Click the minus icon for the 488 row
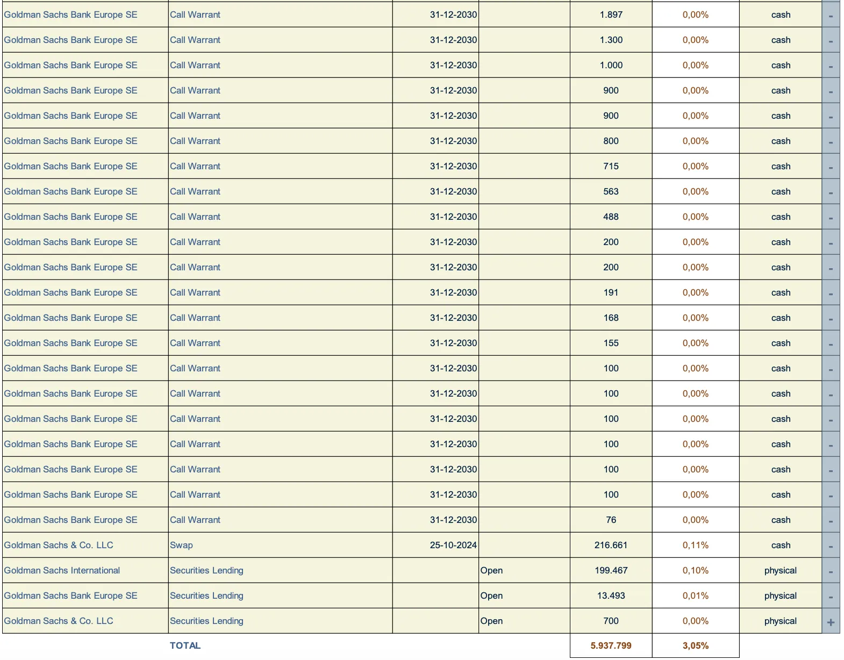This screenshot has height=660, width=844. 831,217
